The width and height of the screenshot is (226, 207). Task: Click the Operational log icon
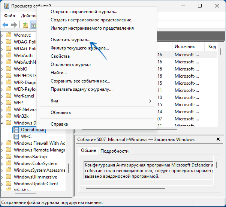click(x=16, y=130)
